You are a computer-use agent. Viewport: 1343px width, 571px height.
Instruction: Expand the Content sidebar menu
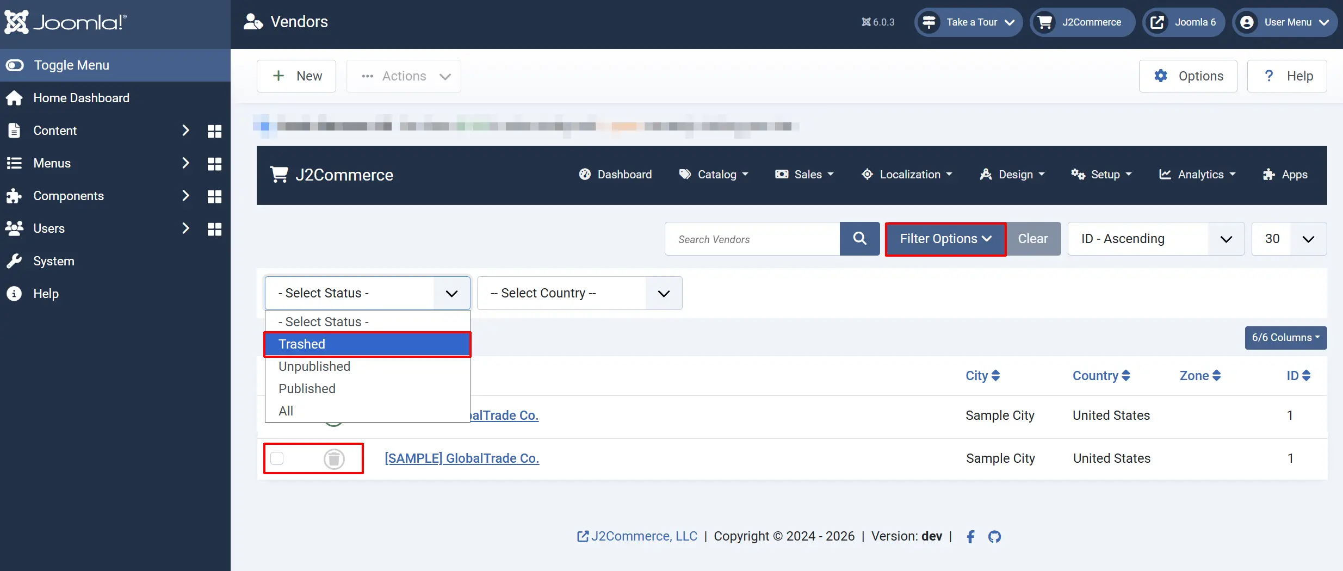[x=185, y=131]
